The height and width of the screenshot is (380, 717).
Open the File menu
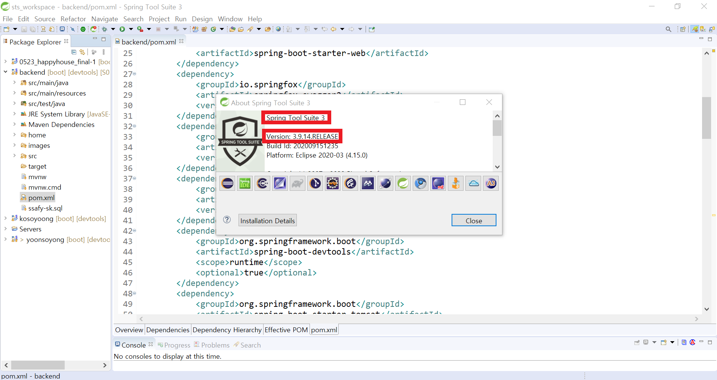coord(7,19)
